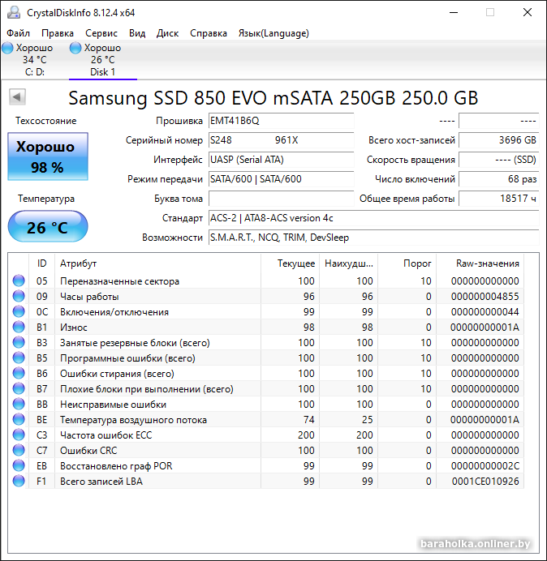This screenshot has height=561, width=547.
Task: Click the 26 °C temperature button
Action: (x=48, y=228)
